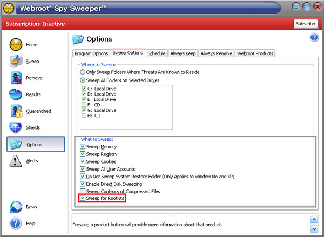324x237 pixels.
Task: Uncheck the D: Local Drive checkbox
Action: (x=84, y=94)
